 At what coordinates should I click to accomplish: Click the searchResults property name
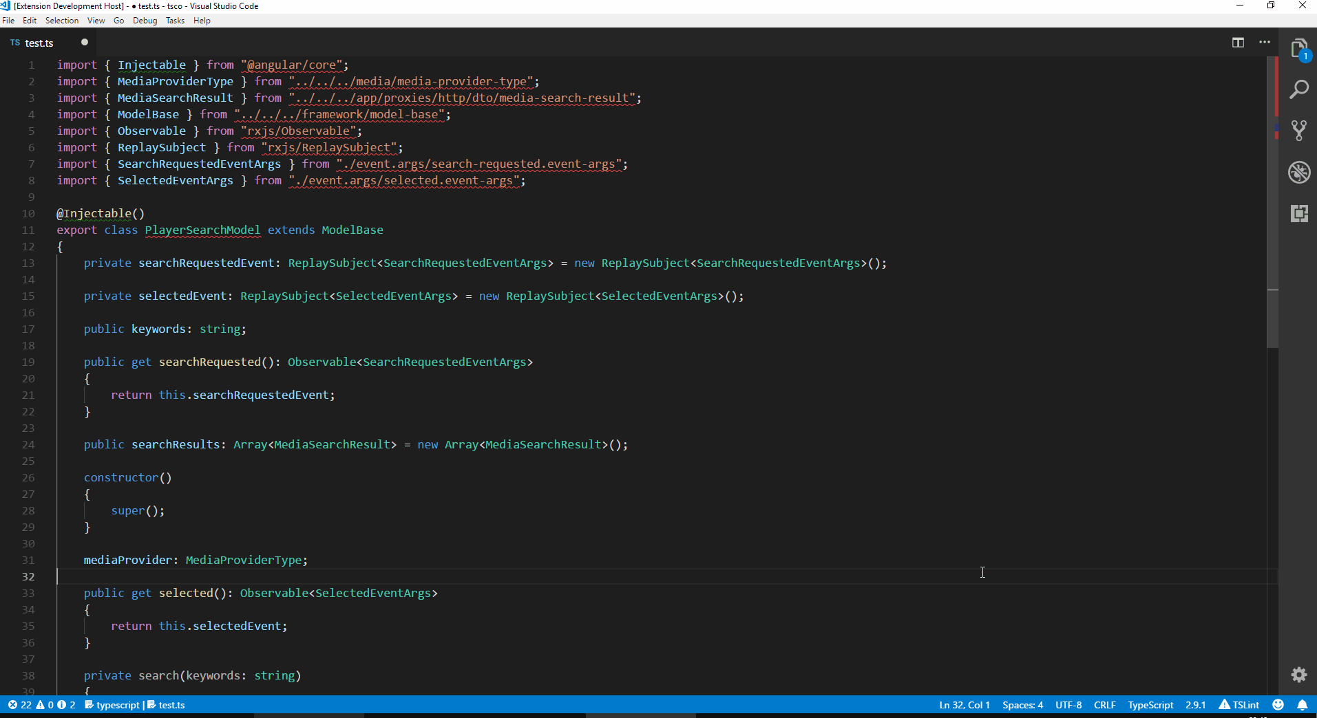[176, 444]
